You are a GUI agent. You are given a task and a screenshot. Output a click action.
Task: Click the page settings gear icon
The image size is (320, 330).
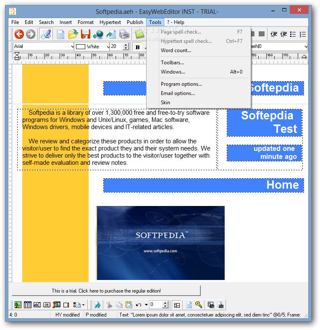pyautogui.click(x=220, y=305)
